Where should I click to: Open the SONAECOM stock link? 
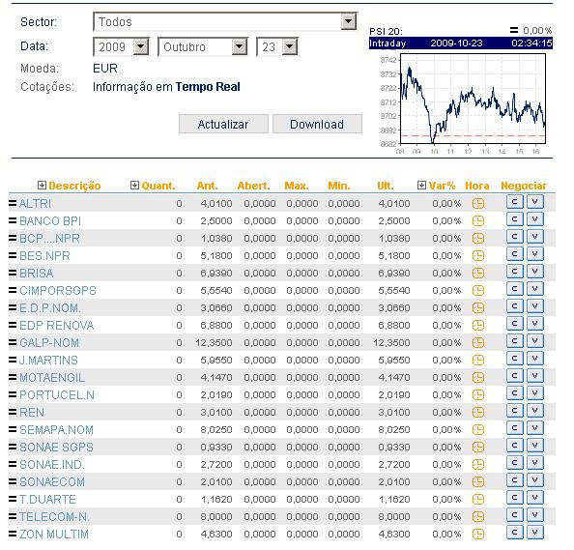pos(52,482)
